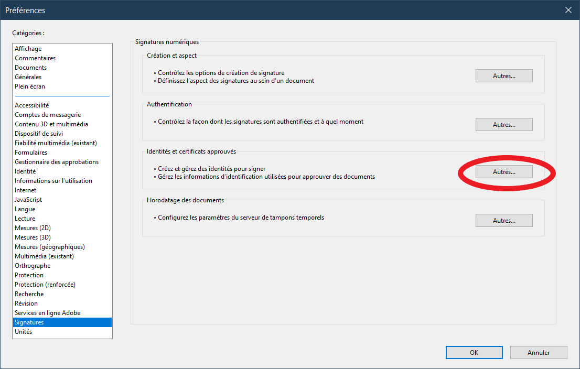580x369 pixels.
Task: Select Accessibilité category
Action: tap(31, 105)
